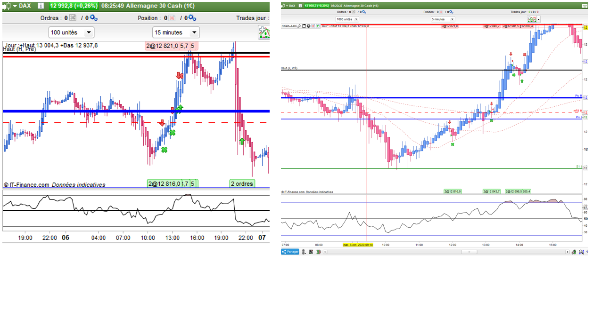Click the chart tool icon right of scrollbar
This screenshot has height=310, width=601.
574,252
